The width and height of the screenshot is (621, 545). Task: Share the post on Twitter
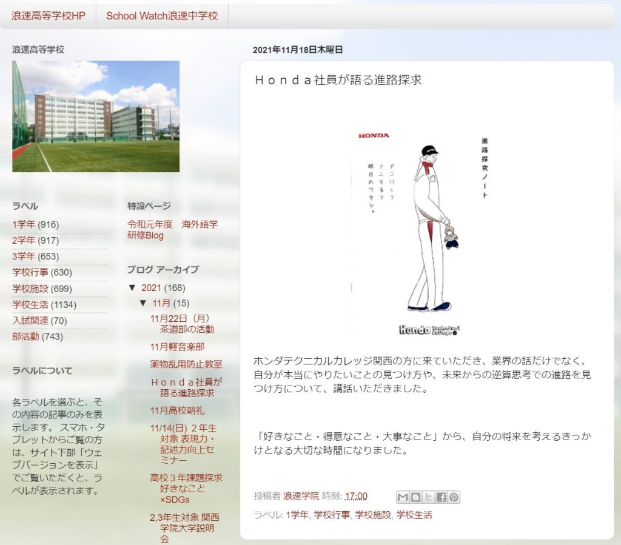pos(428,497)
